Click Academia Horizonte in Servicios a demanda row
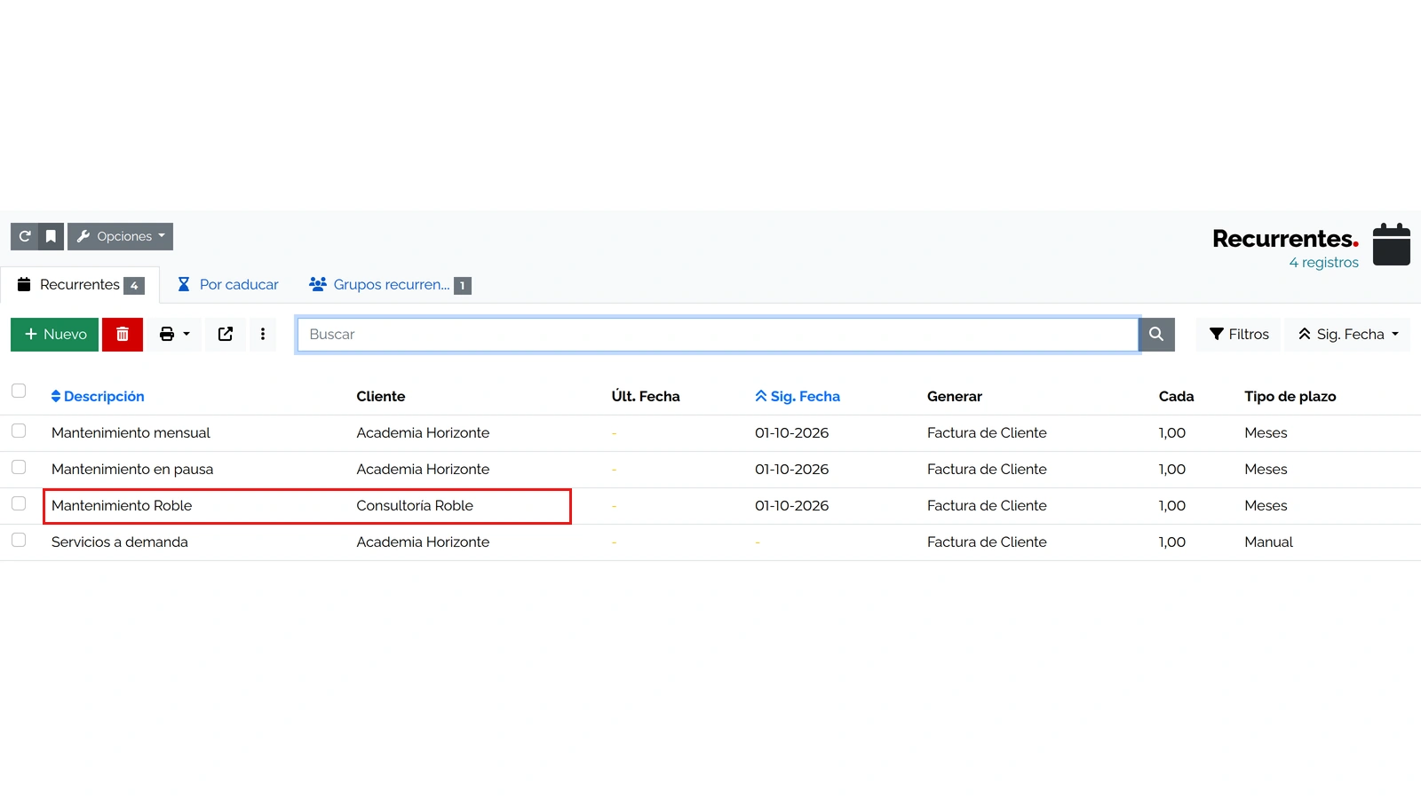The height and width of the screenshot is (799, 1421). coord(423,542)
